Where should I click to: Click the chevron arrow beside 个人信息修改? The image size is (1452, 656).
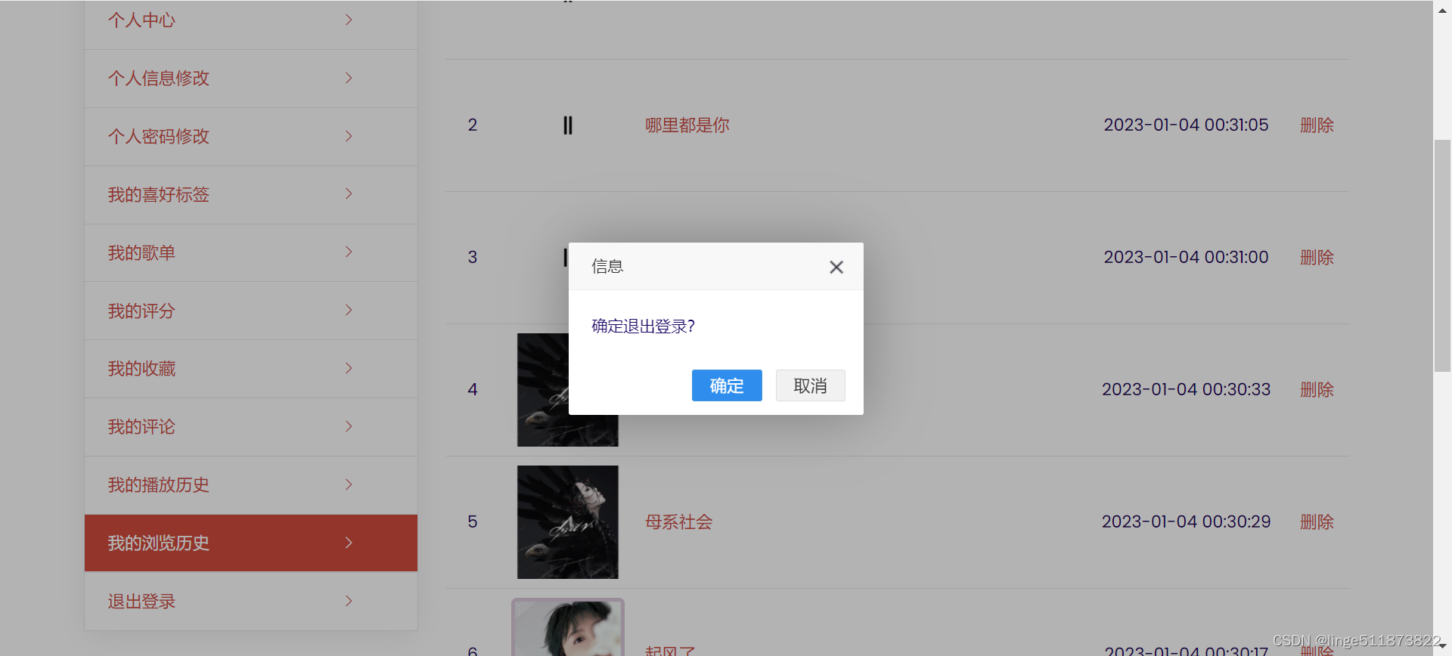[x=349, y=78]
